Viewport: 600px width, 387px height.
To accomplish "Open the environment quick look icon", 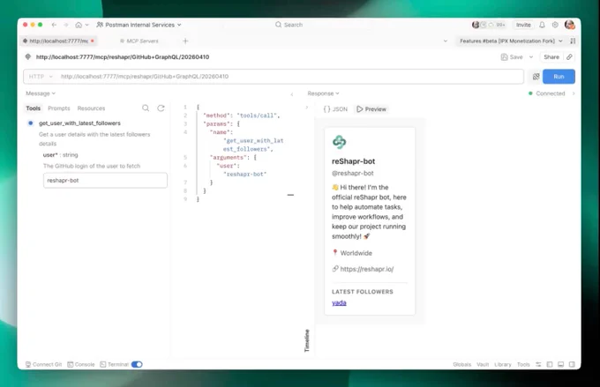I will point(573,41).
